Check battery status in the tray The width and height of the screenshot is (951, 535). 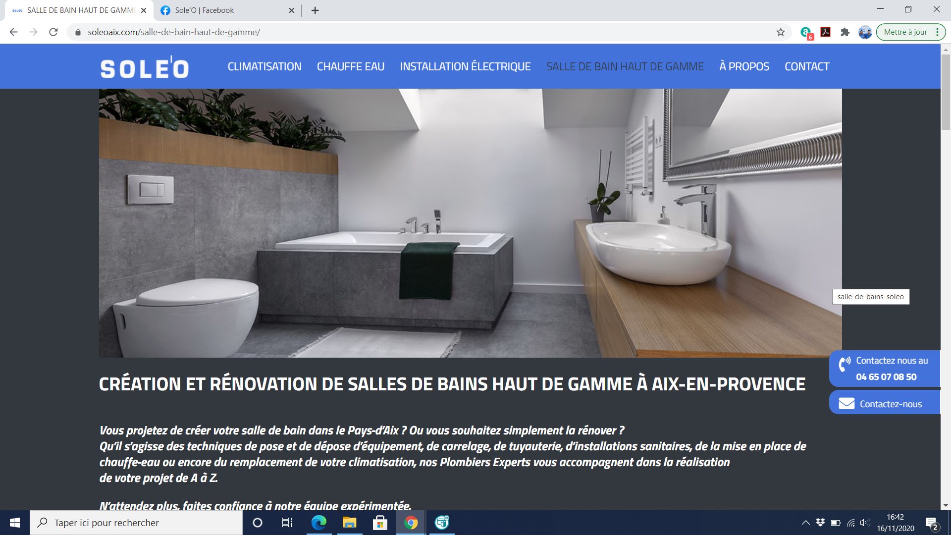836,523
